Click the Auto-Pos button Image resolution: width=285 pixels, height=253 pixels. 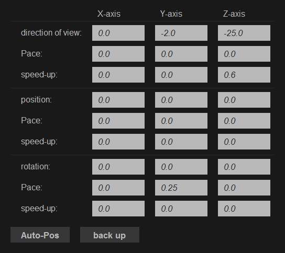[x=40, y=235]
